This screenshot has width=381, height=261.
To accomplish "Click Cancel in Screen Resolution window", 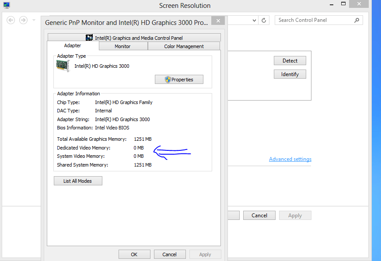I will pos(259,216).
